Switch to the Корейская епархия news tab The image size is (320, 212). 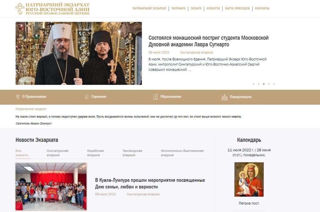[95, 153]
